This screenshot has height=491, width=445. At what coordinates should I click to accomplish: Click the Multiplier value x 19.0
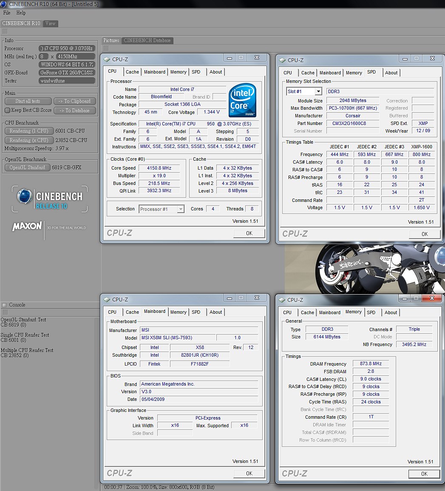pos(159,176)
